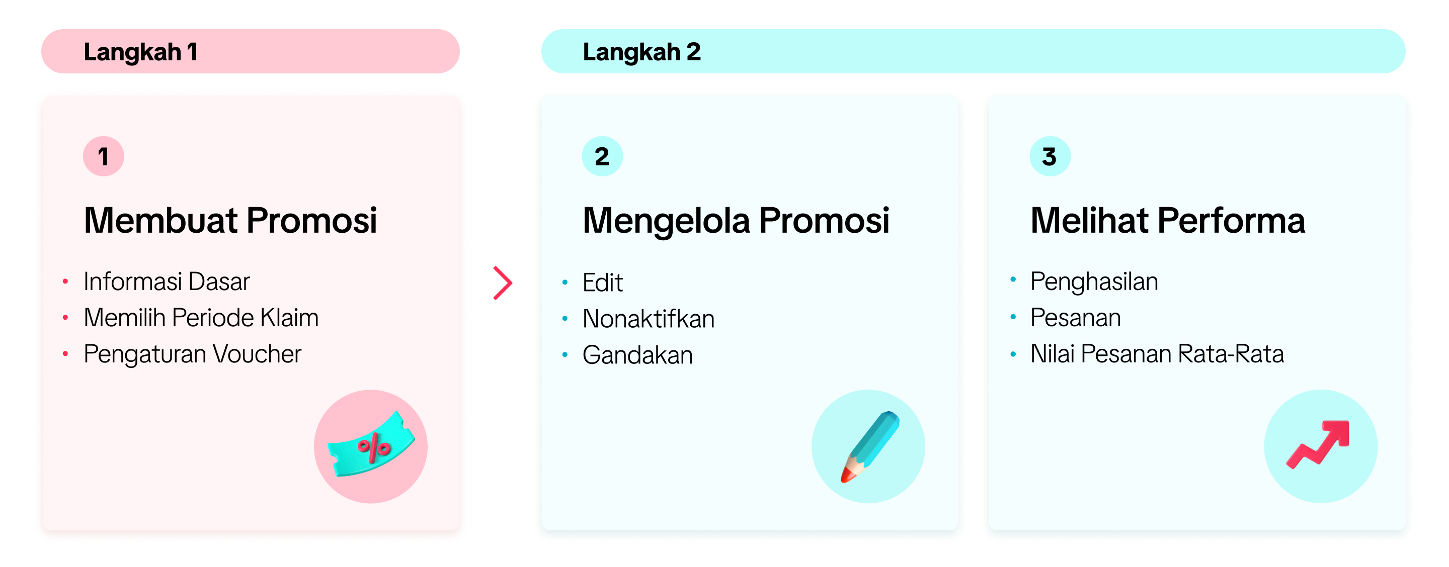Click the teal number 2 circle badge
Viewport: 1449px width, 567px height.
coord(602,156)
